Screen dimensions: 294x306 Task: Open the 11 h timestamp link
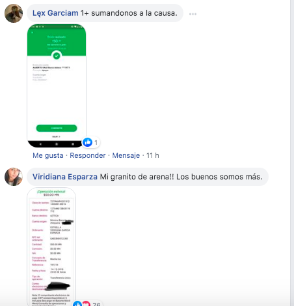tap(153, 155)
